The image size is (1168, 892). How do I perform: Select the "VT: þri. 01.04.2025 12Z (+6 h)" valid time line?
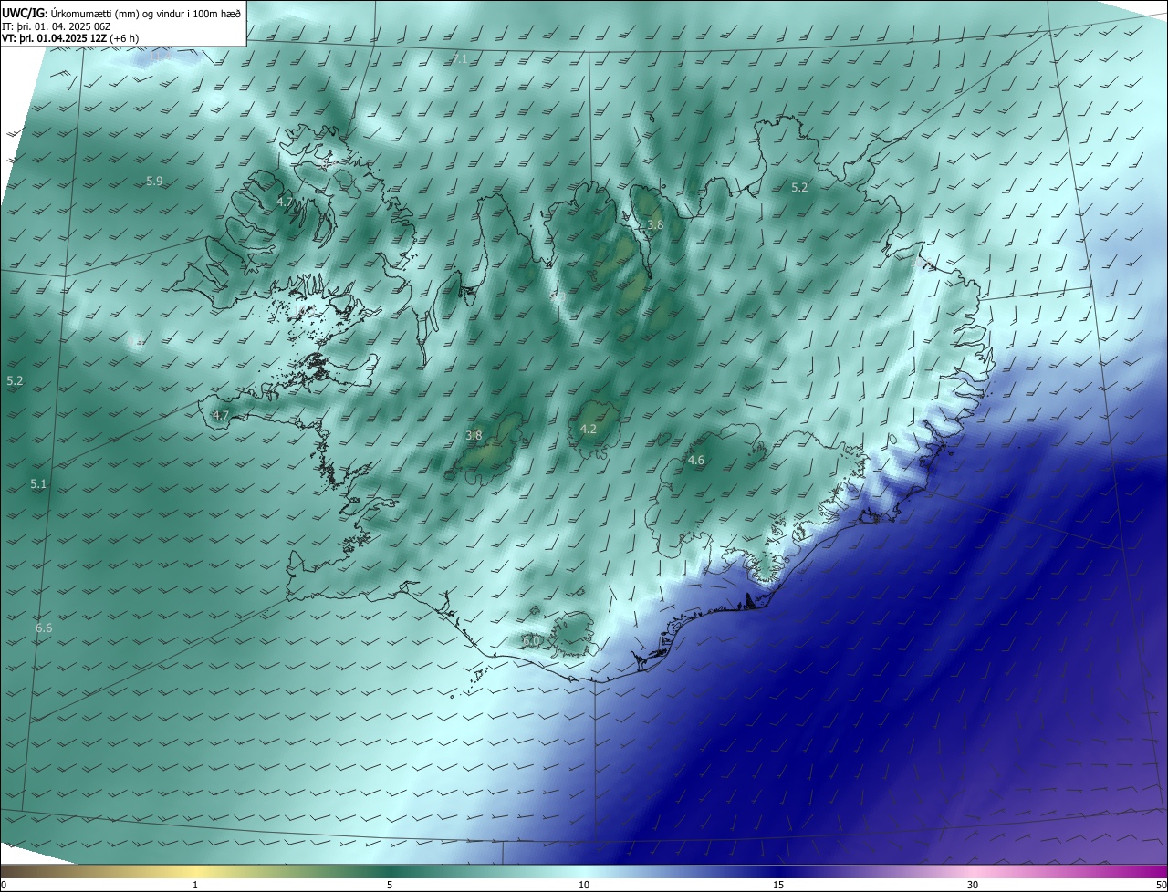point(70,39)
